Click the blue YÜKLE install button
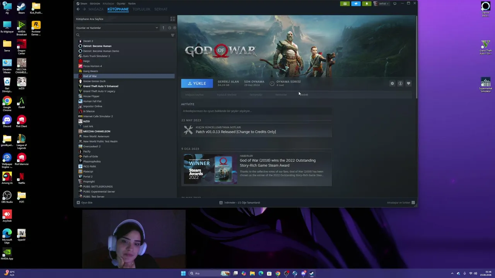Image resolution: width=495 pixels, height=278 pixels. click(x=197, y=83)
